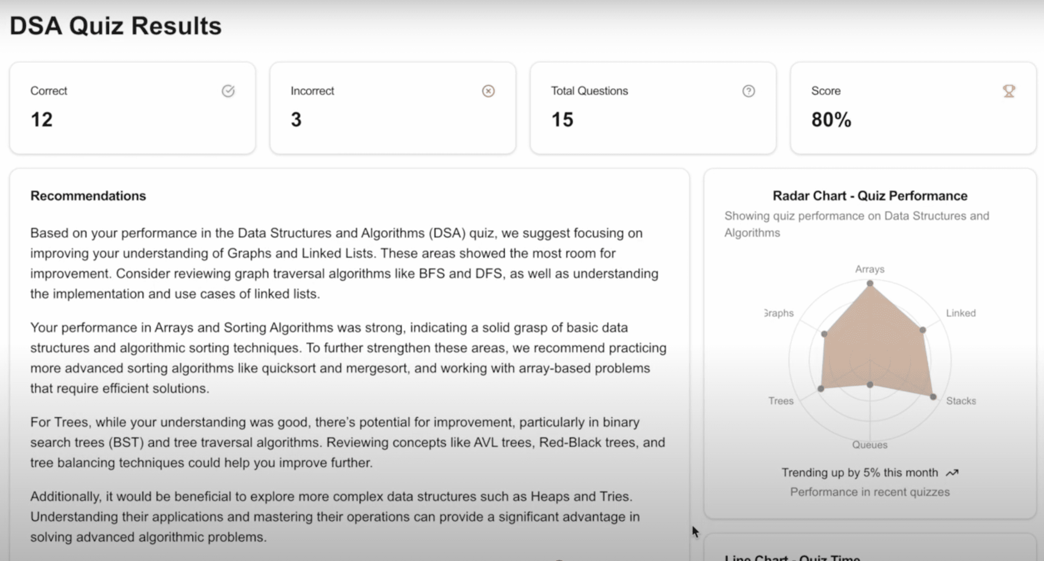Select the Arrays vertex on the radar chart

click(870, 283)
